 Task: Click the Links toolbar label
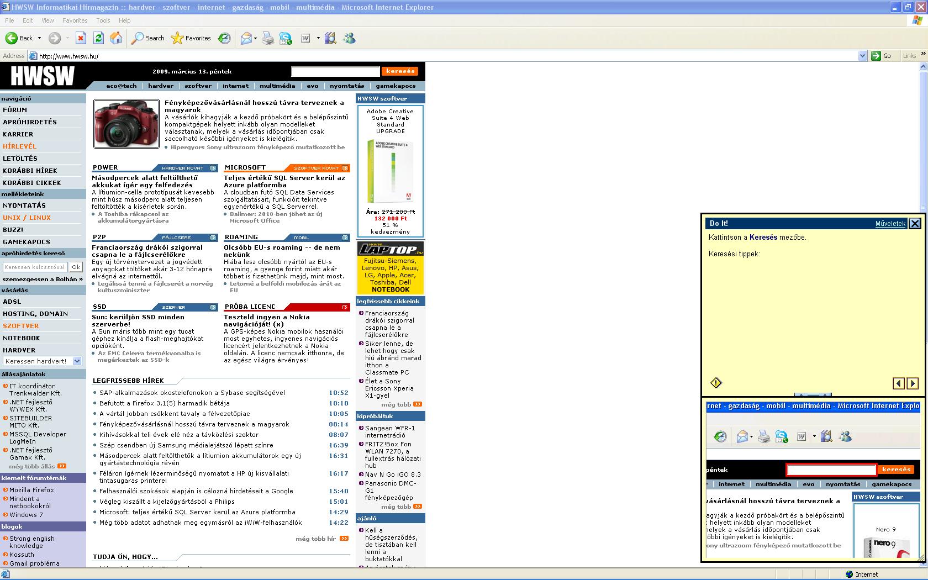point(909,56)
